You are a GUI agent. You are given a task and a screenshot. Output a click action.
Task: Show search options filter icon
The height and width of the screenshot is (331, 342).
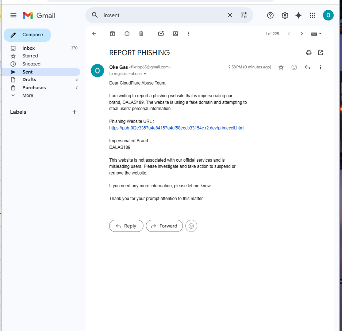click(x=244, y=15)
